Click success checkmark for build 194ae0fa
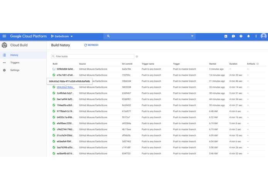 tap(54, 105)
